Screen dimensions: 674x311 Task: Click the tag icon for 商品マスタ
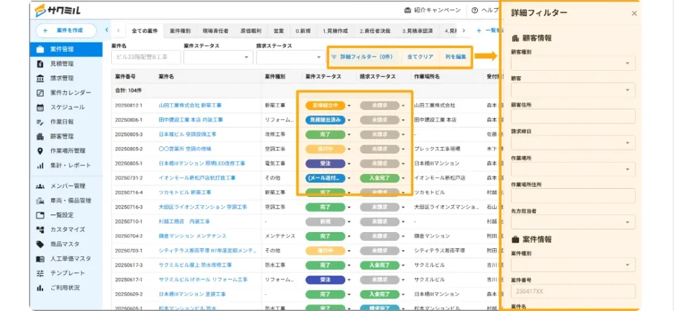pyautogui.click(x=40, y=244)
